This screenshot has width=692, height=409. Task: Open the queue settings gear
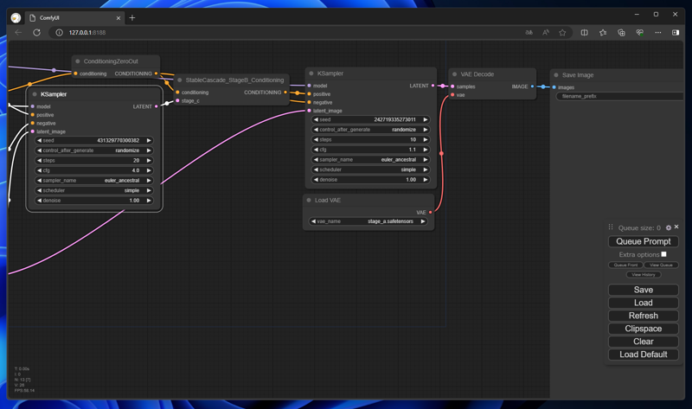coord(668,227)
